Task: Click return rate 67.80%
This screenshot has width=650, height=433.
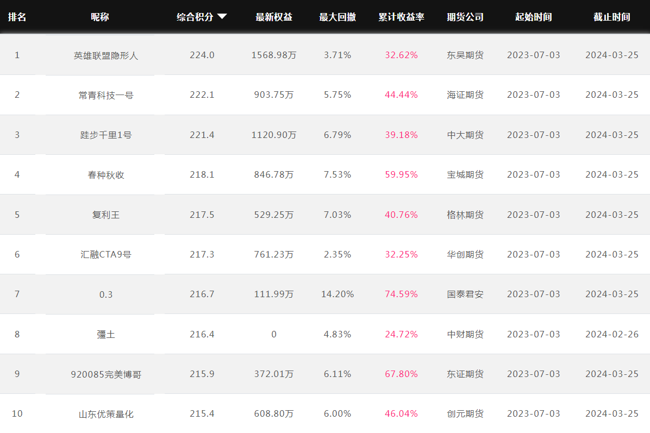Action: (x=401, y=374)
